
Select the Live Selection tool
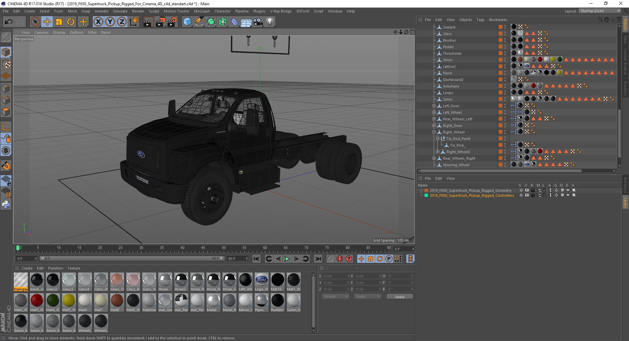pos(35,22)
